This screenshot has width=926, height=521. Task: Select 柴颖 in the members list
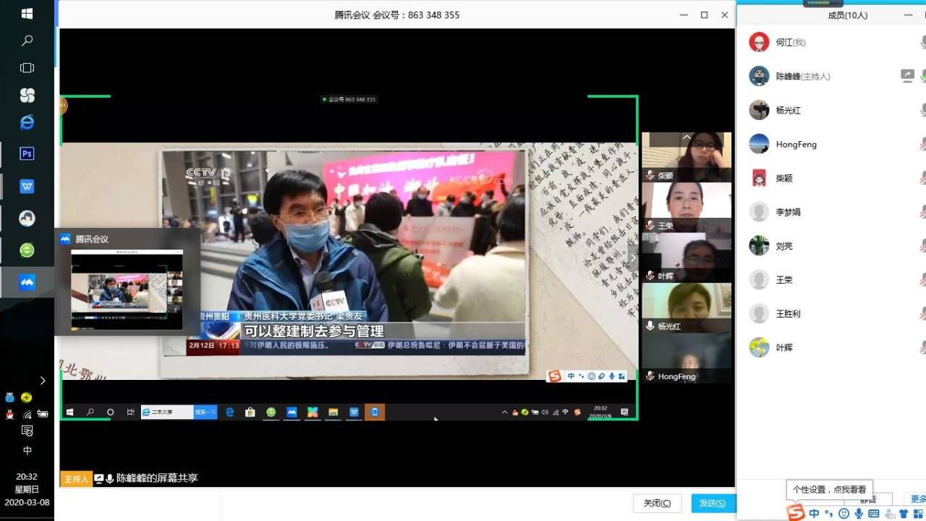[831, 178]
